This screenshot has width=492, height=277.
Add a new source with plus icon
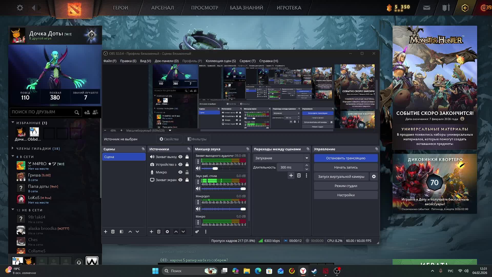coord(151,232)
